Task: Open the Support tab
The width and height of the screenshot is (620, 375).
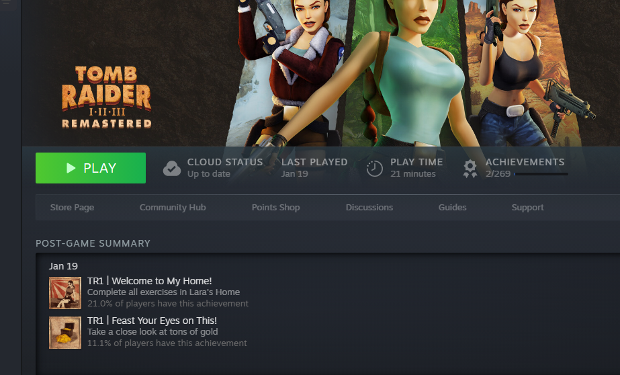Action: pos(527,207)
